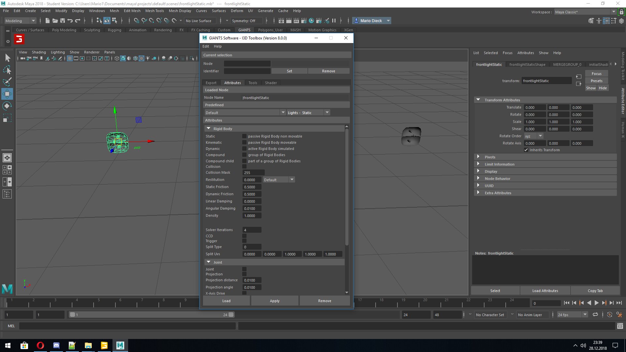Open the Lights - Static dropdown
626x352 pixels.
click(x=308, y=113)
